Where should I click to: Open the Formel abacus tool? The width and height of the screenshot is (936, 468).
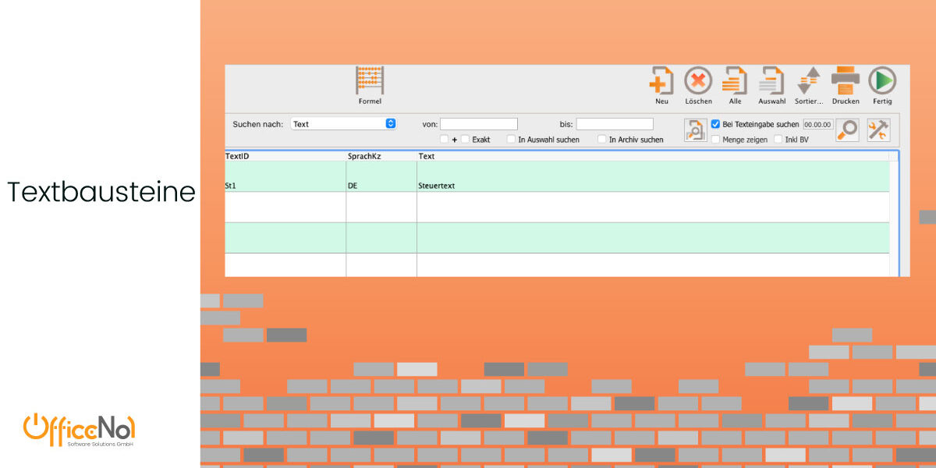[x=370, y=81]
